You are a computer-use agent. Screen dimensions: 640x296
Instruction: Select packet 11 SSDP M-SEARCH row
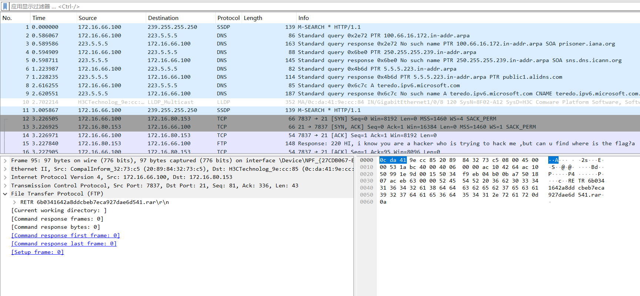pyautogui.click(x=320, y=110)
